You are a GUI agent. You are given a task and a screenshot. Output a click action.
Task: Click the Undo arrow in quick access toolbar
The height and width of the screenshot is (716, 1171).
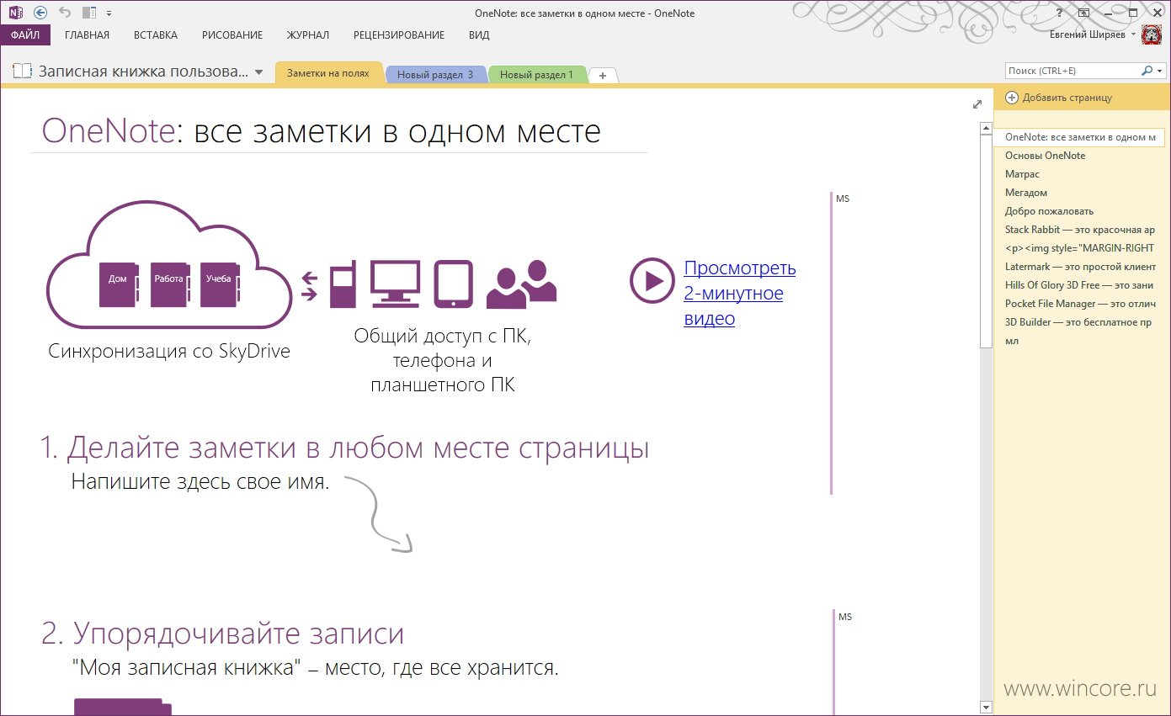tap(65, 13)
